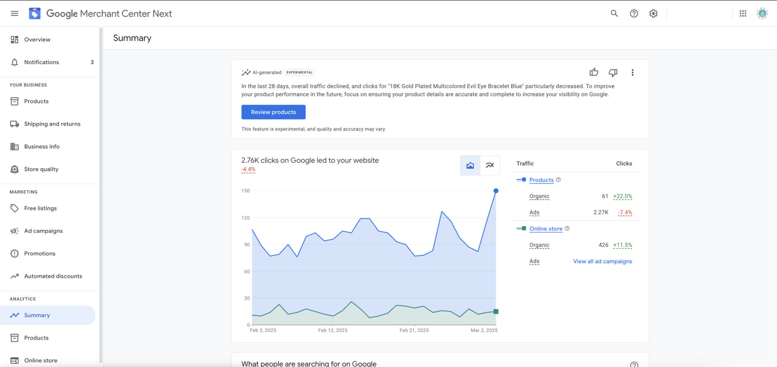Open Notifications in the sidebar
The height and width of the screenshot is (367, 777).
[x=48, y=62]
